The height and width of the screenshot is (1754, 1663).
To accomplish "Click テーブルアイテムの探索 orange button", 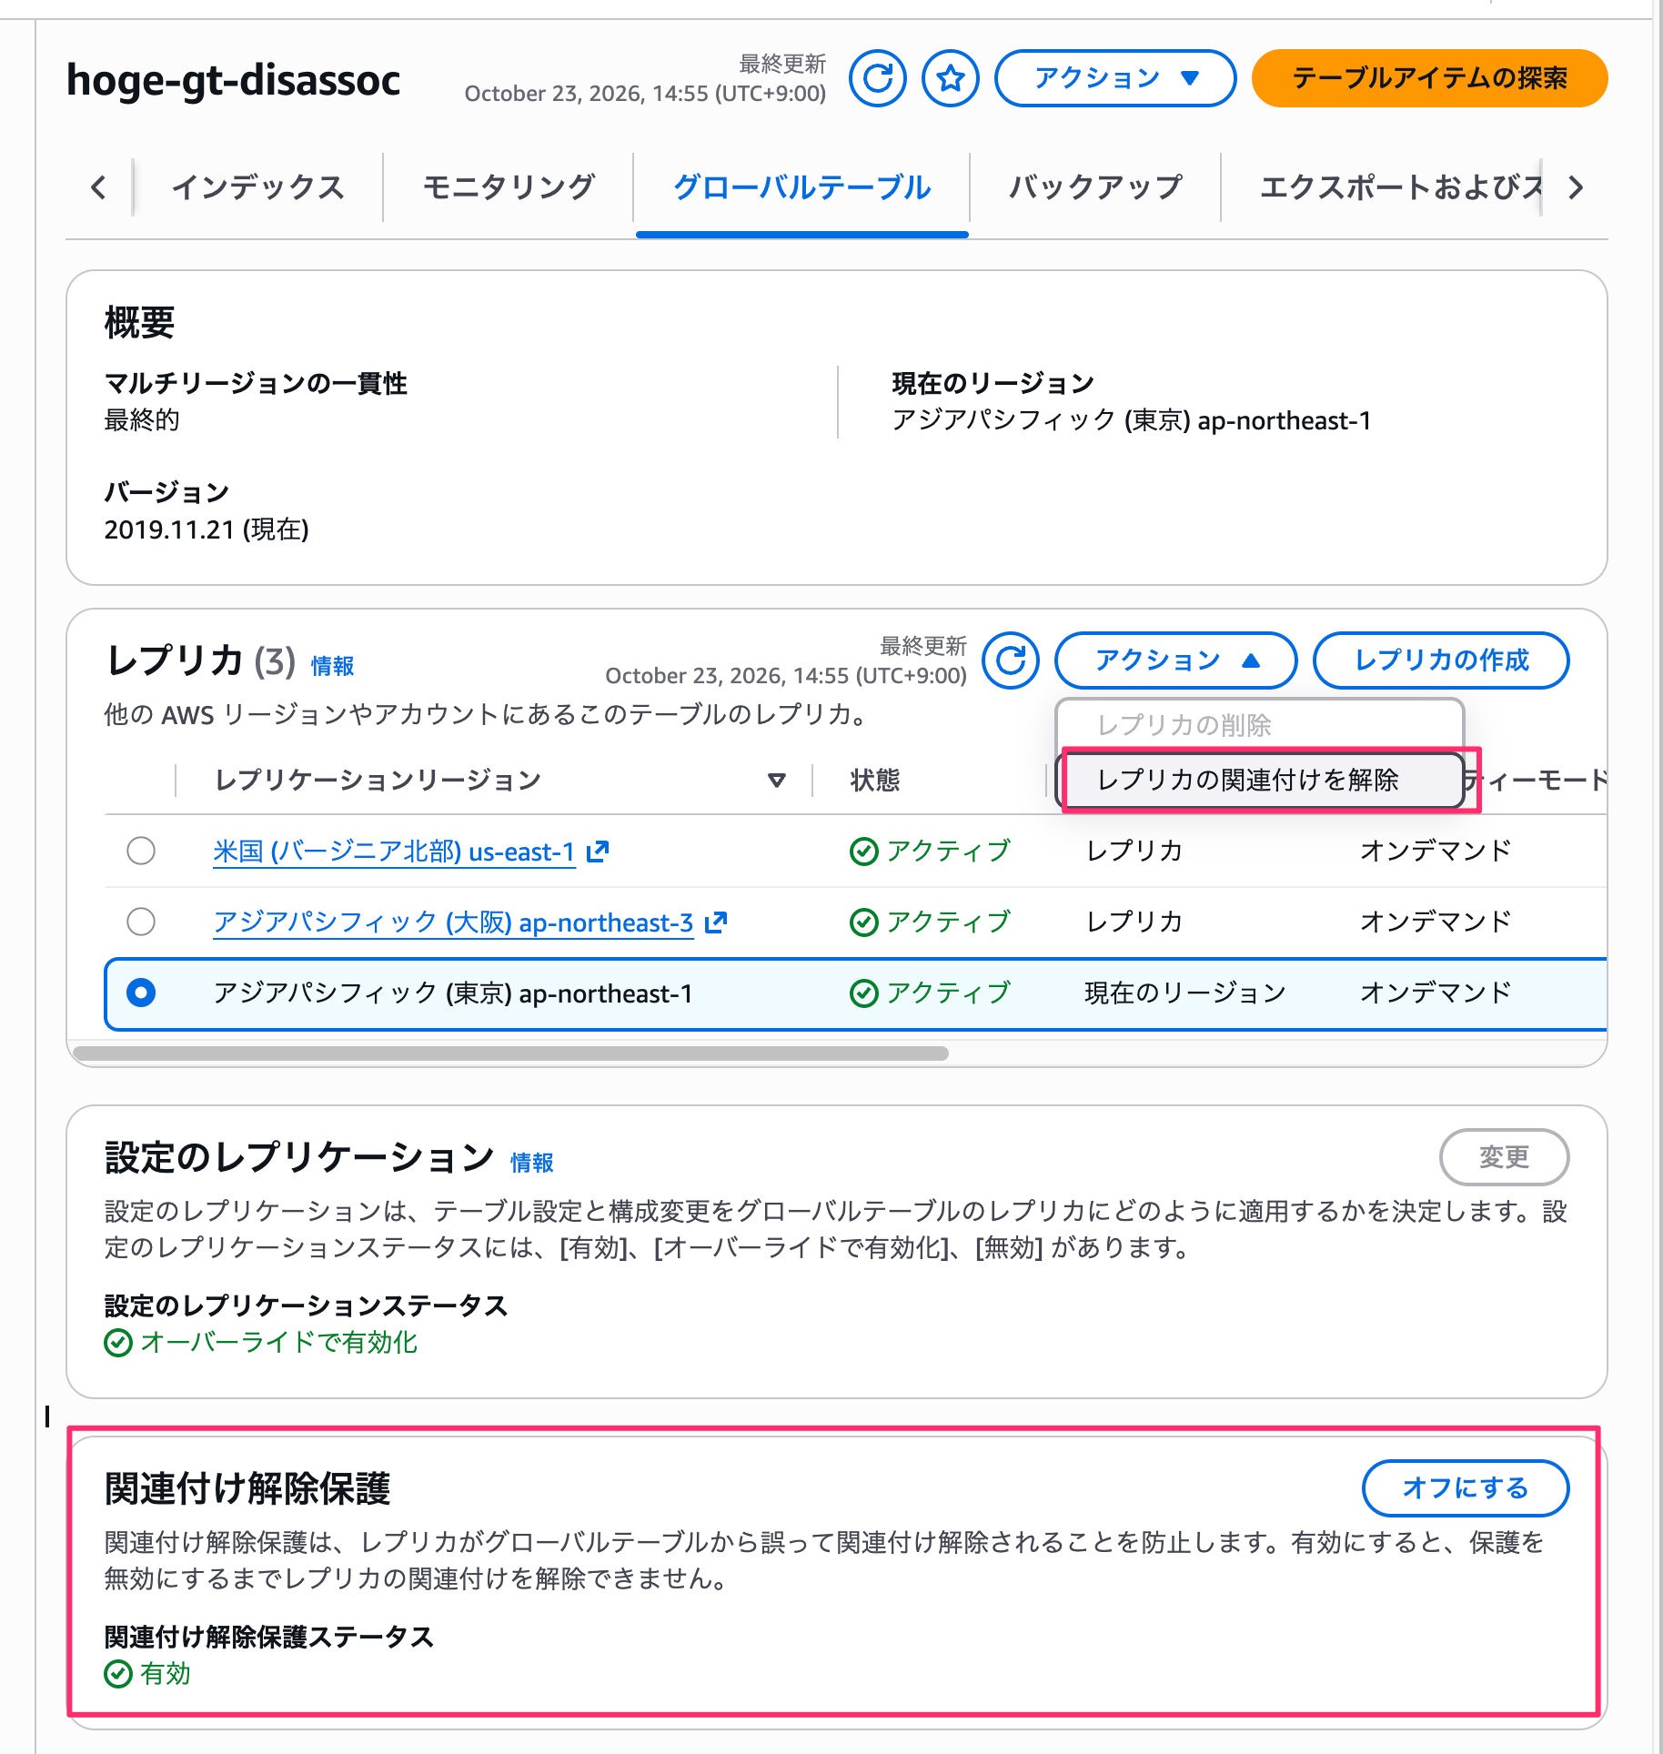I will (x=1429, y=78).
